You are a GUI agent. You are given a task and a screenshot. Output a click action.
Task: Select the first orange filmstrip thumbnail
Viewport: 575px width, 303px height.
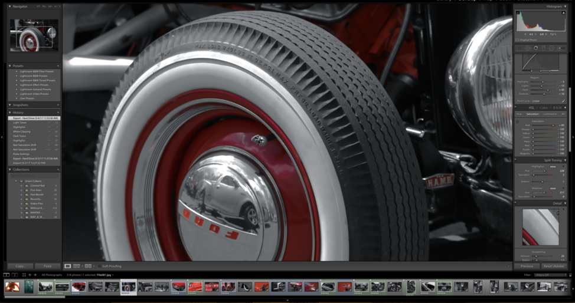pyautogui.click(x=12, y=286)
